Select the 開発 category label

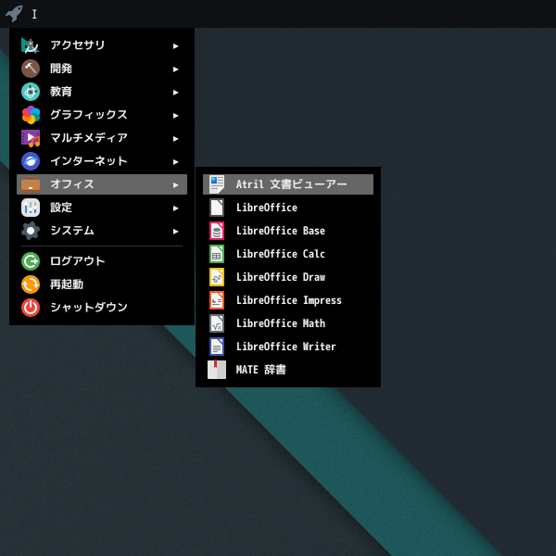click(61, 68)
